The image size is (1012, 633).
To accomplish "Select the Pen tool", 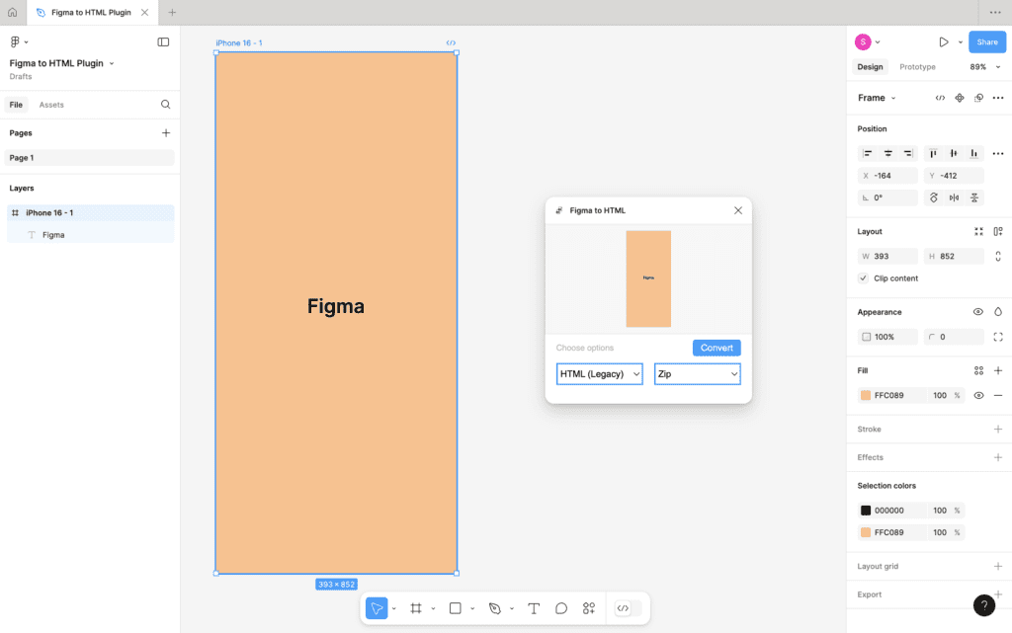I will point(495,608).
